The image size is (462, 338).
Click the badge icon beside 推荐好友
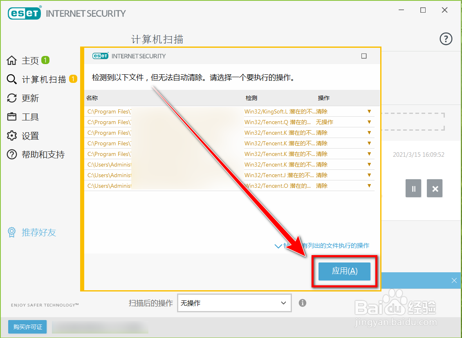[11, 232]
